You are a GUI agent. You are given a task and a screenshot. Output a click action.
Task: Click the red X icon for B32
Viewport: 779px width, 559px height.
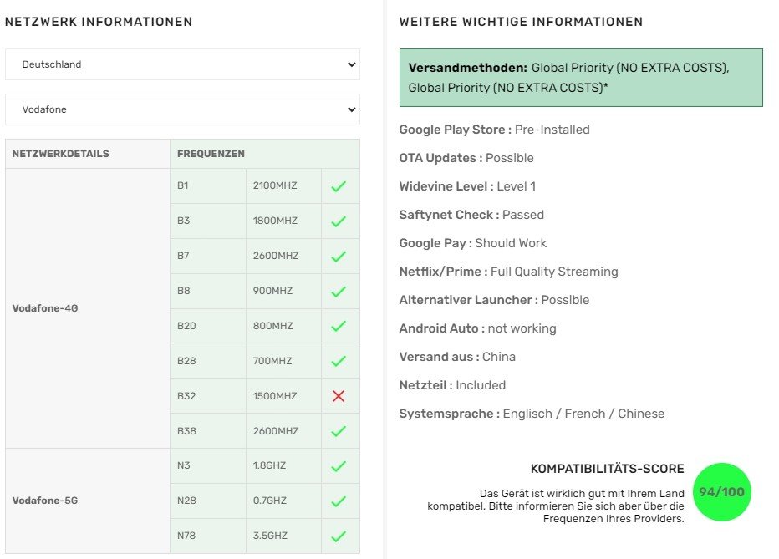[339, 396]
